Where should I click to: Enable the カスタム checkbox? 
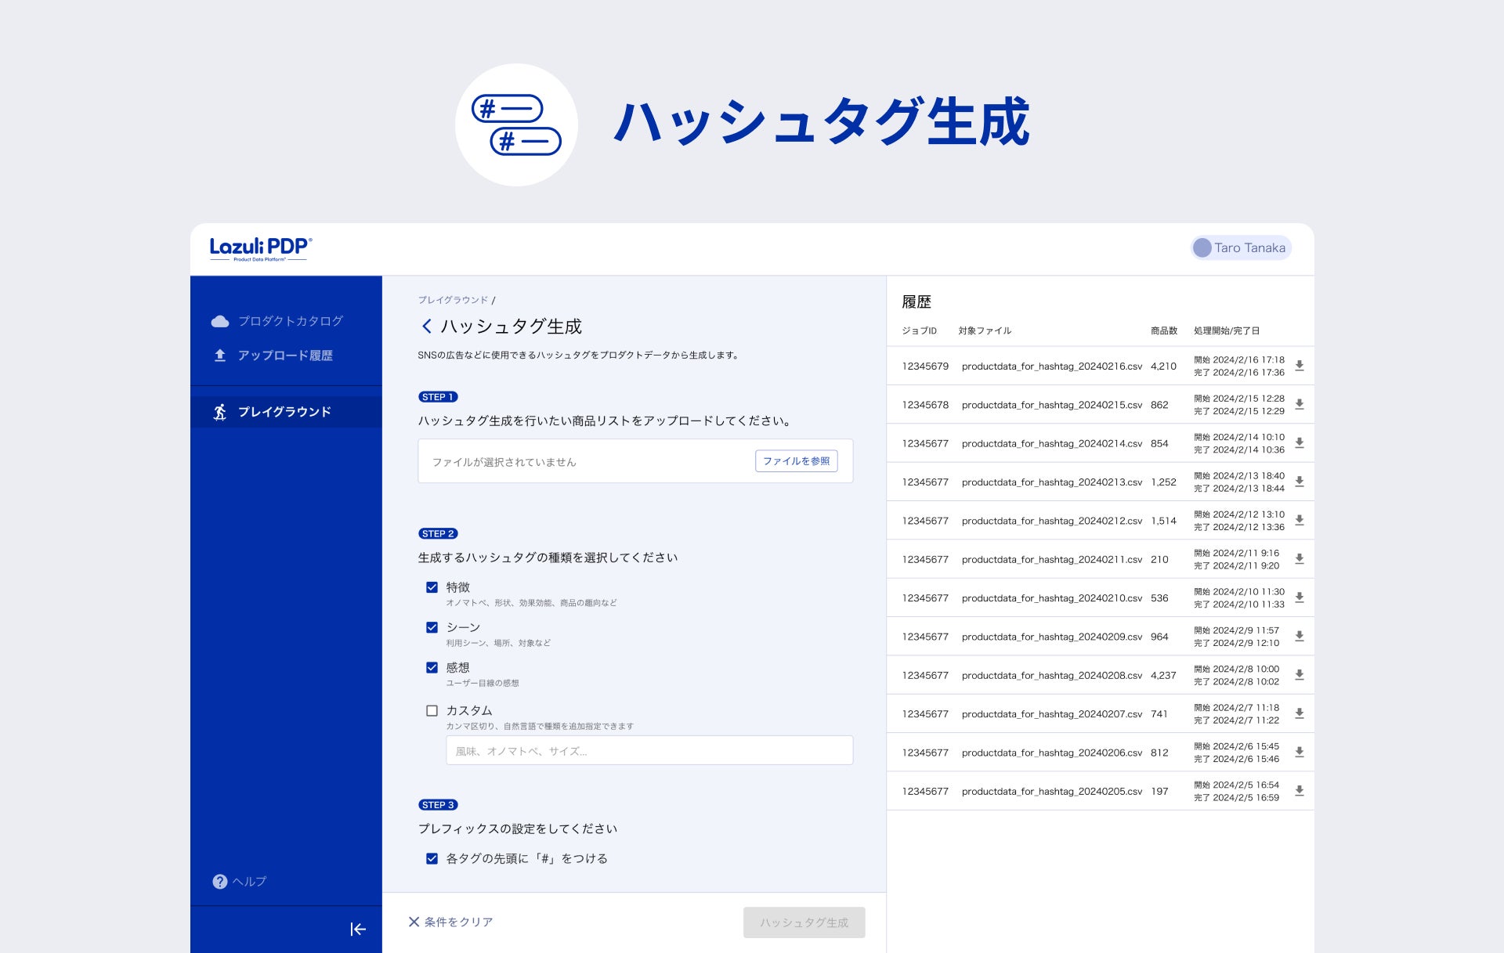(x=432, y=711)
